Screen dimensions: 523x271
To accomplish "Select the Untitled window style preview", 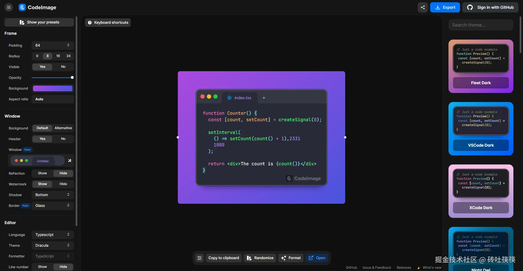I will 38,161.
